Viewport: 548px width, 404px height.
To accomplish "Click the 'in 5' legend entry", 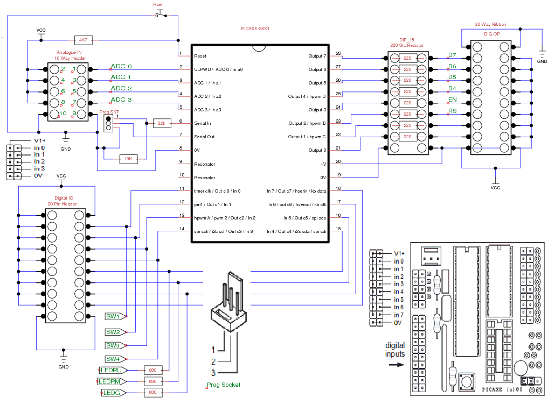I will (399, 299).
